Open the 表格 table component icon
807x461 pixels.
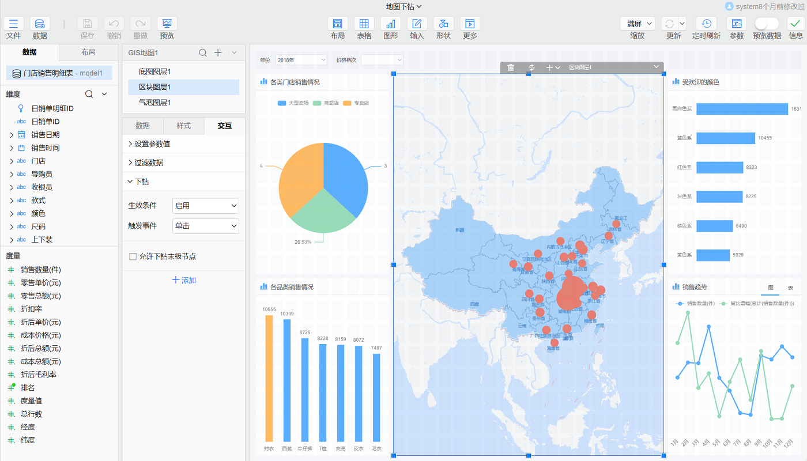click(364, 24)
